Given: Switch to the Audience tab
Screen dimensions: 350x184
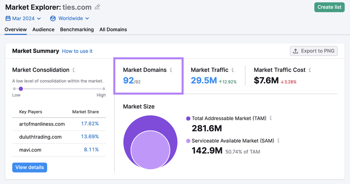Looking at the screenshot, I should pyautogui.click(x=43, y=30).
